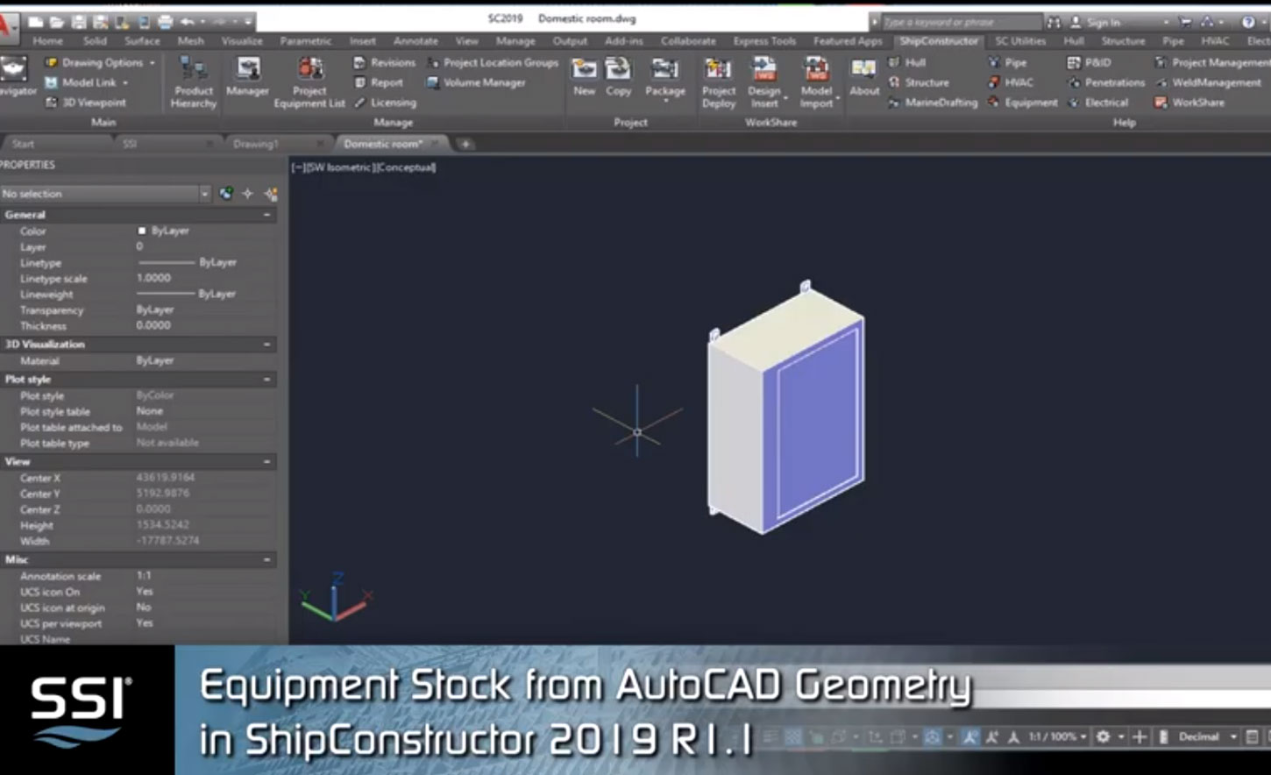Switch to the Drawing1 tab

(255, 144)
